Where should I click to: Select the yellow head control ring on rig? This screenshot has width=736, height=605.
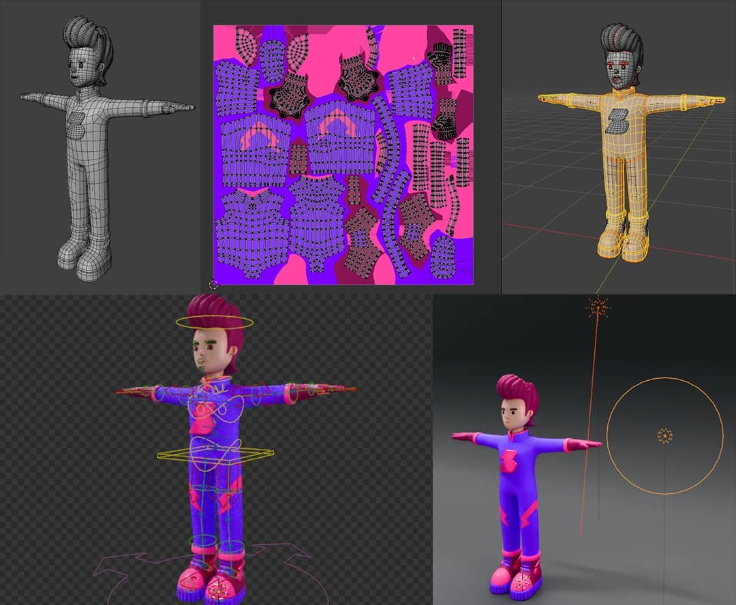point(215,322)
